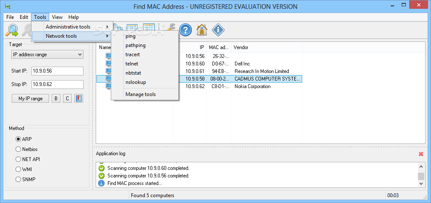
Task: Sort by the Name column header
Action: [105, 47]
